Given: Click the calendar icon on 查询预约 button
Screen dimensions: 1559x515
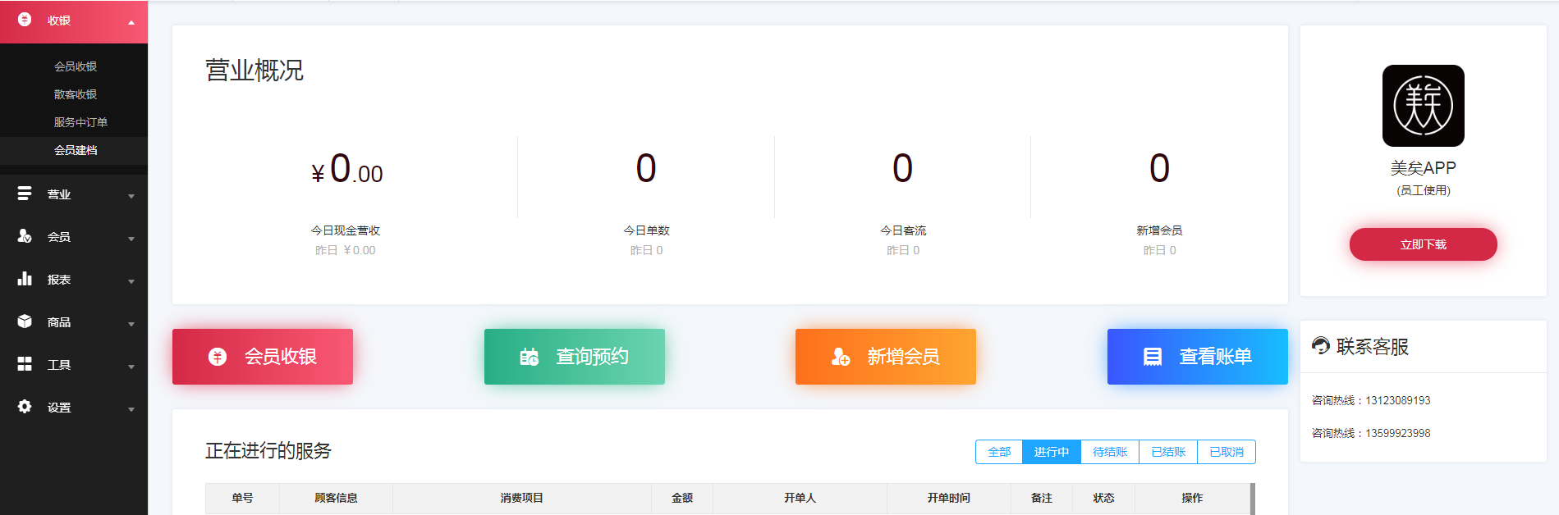Looking at the screenshot, I should click(530, 357).
